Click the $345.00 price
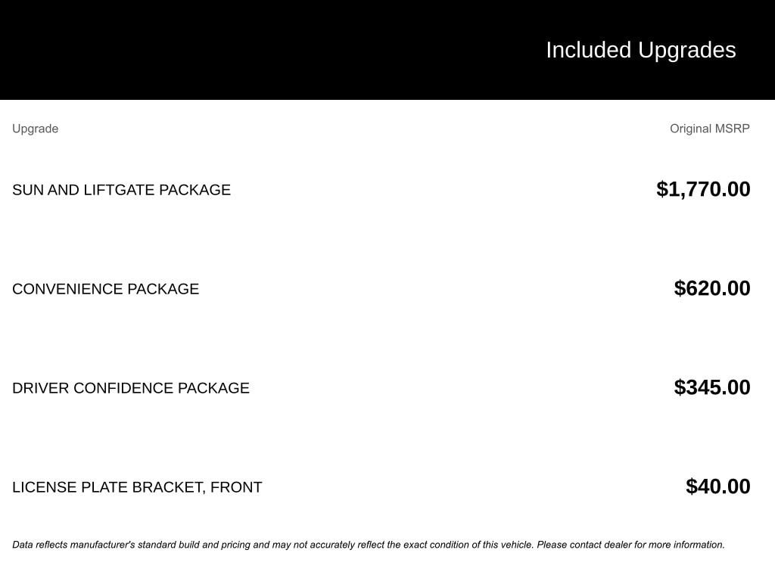The height and width of the screenshot is (581, 775). point(712,387)
